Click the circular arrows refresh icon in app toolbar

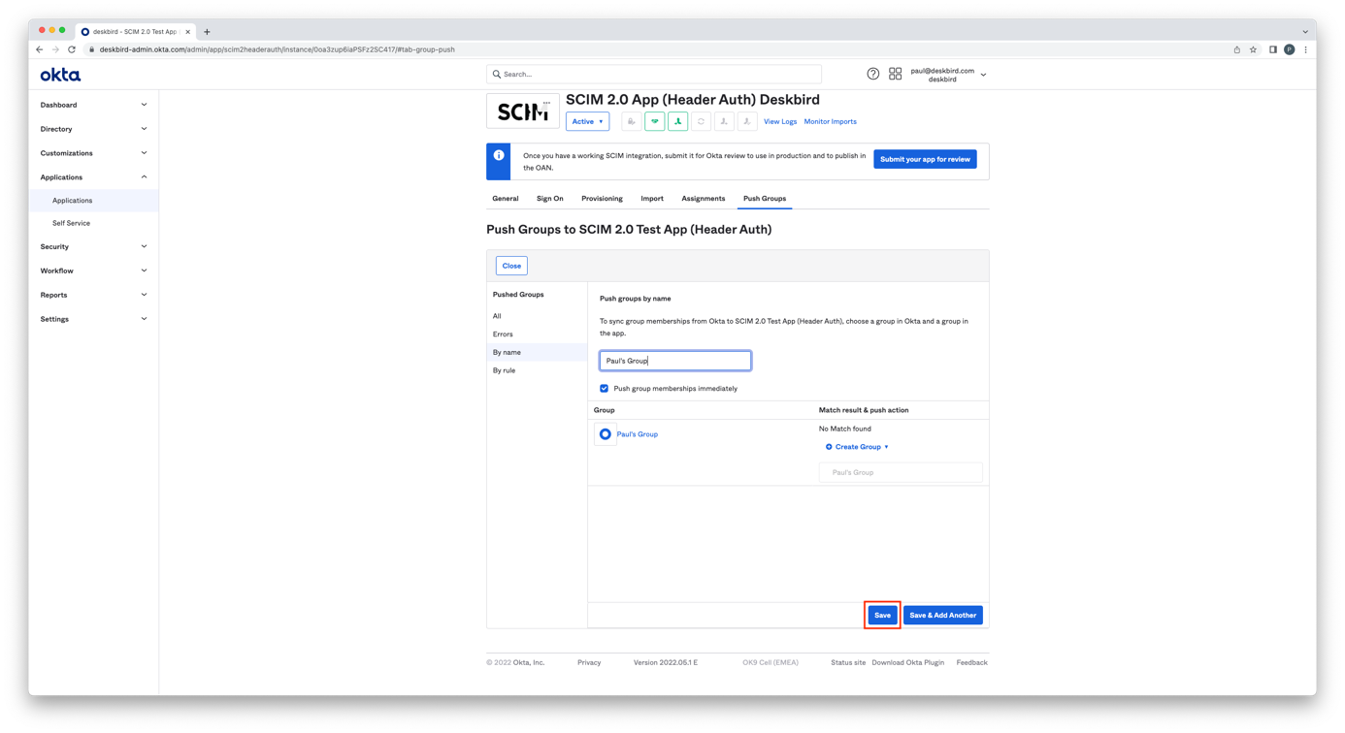tap(701, 121)
